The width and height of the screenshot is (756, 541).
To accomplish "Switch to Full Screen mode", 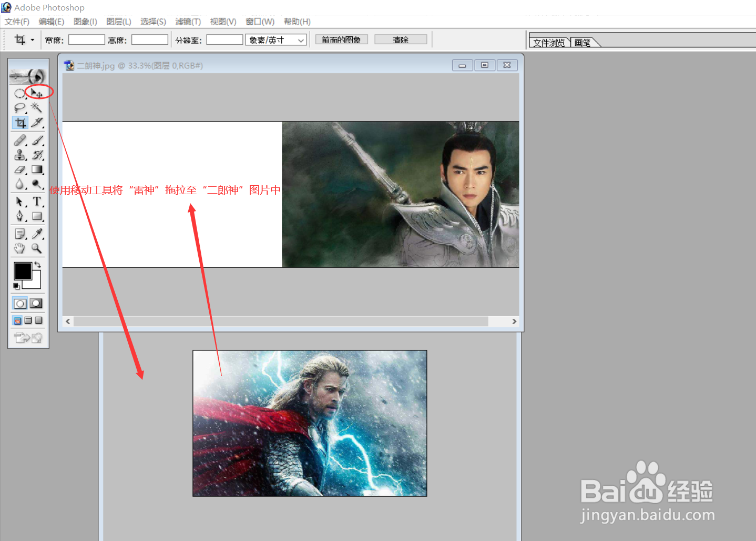I will click(x=38, y=320).
